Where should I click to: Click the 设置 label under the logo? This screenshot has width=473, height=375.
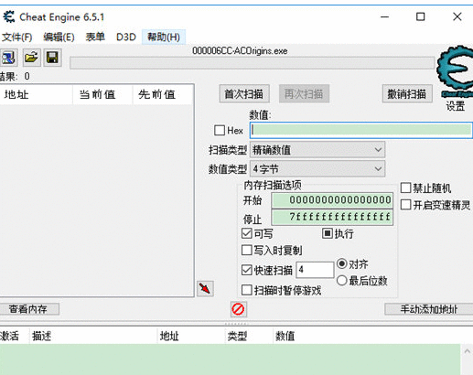(x=456, y=106)
